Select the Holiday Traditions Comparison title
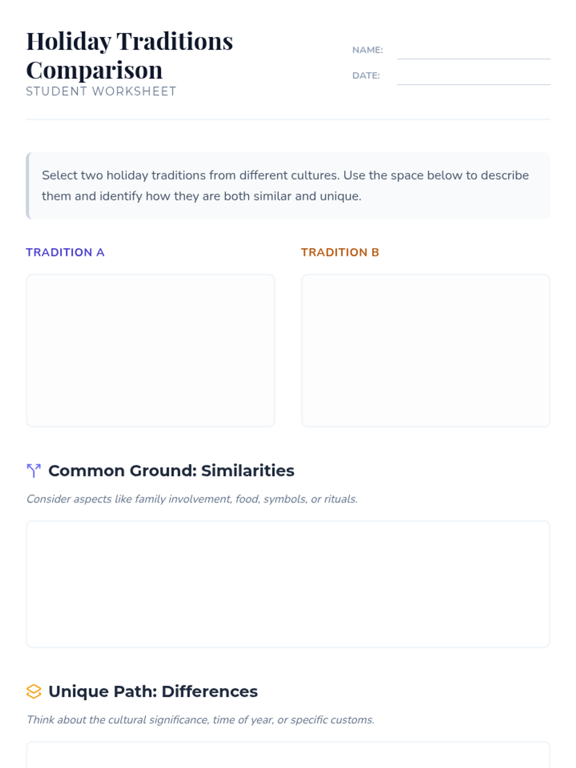 (130, 55)
